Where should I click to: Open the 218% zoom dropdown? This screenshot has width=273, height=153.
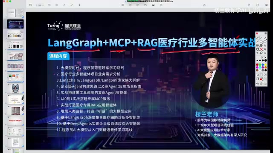coord(40,5)
